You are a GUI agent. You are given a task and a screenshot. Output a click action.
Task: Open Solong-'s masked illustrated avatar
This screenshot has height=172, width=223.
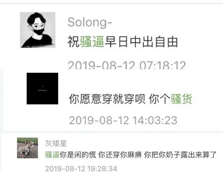pos(38,30)
